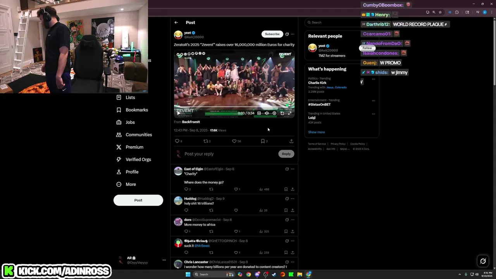Open more options on Ghetto Grinch's reply
Viewport: 496px width, 279px height.
click(x=293, y=241)
